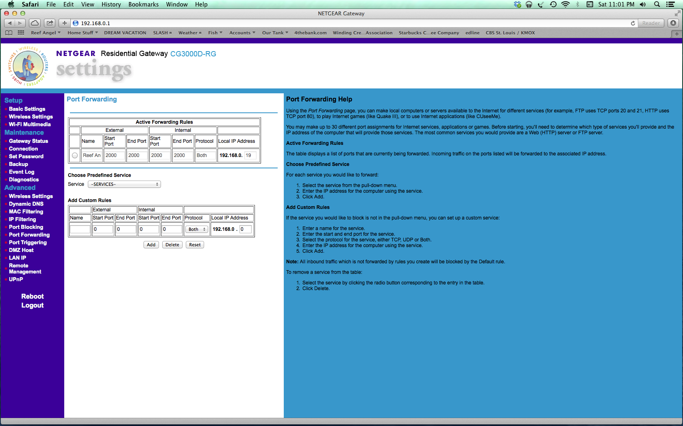The width and height of the screenshot is (683, 426).
Task: Click the Add button for custom rule
Action: click(151, 245)
